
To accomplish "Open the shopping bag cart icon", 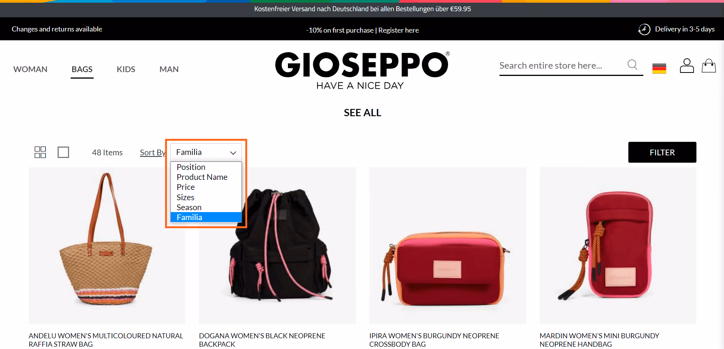I will (x=709, y=66).
